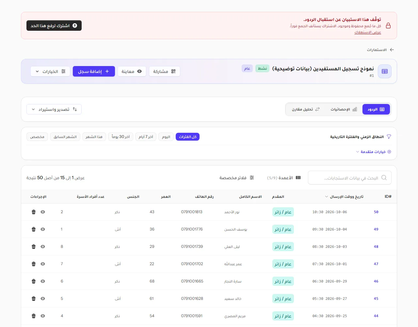Select the مخصص custom range filter

pos(37,137)
